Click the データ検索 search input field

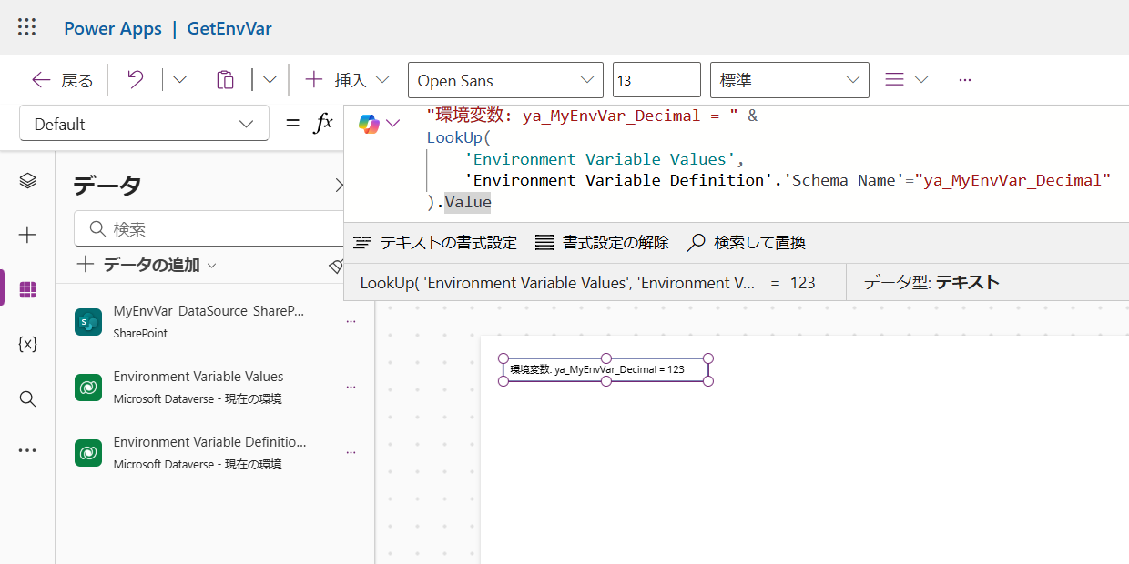214,229
